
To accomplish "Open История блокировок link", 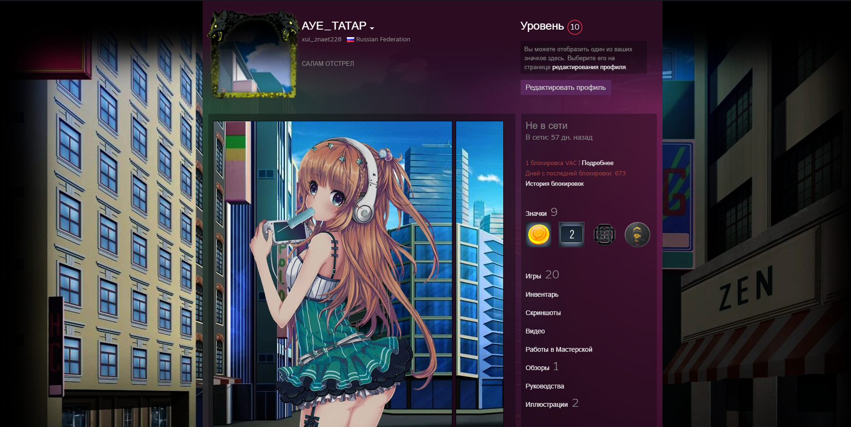I will tap(555, 184).
